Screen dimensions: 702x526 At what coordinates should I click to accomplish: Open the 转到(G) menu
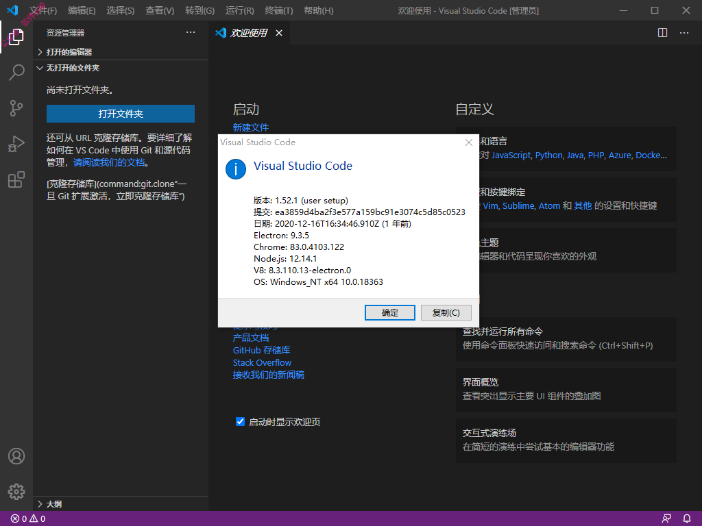[199, 10]
